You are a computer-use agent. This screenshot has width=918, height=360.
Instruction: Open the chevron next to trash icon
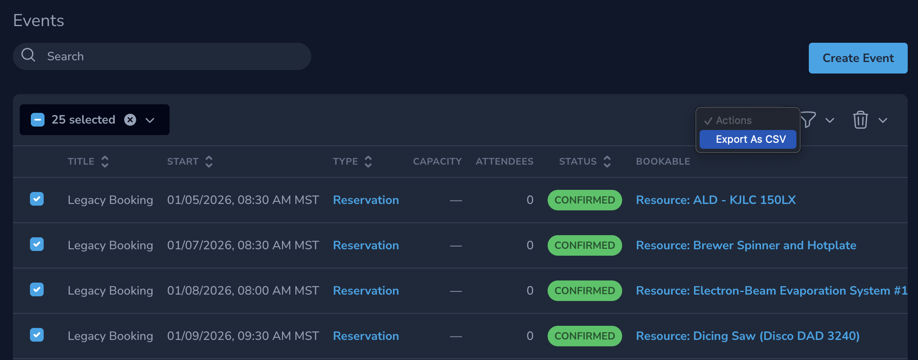[883, 120]
